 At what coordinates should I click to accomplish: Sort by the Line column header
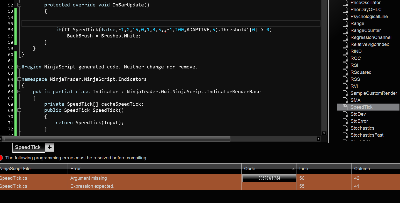[x=324, y=169]
